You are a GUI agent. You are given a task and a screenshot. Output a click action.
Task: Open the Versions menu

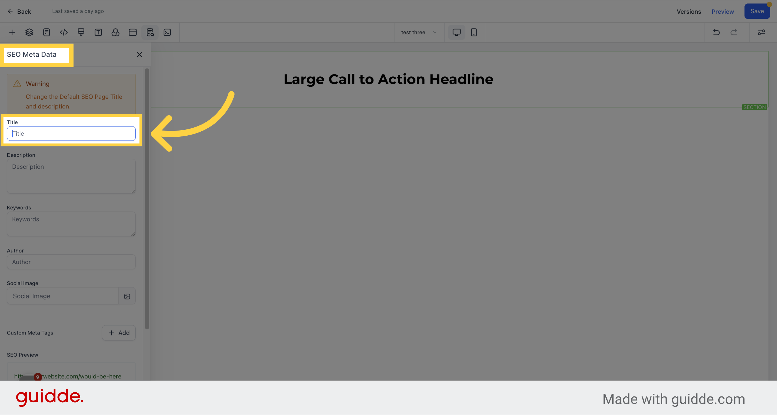click(x=689, y=12)
